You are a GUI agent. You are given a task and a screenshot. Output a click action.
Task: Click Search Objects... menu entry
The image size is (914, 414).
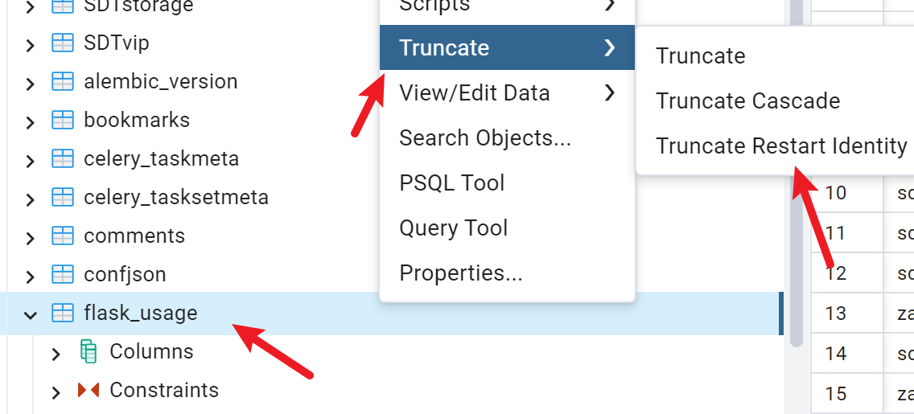point(484,138)
